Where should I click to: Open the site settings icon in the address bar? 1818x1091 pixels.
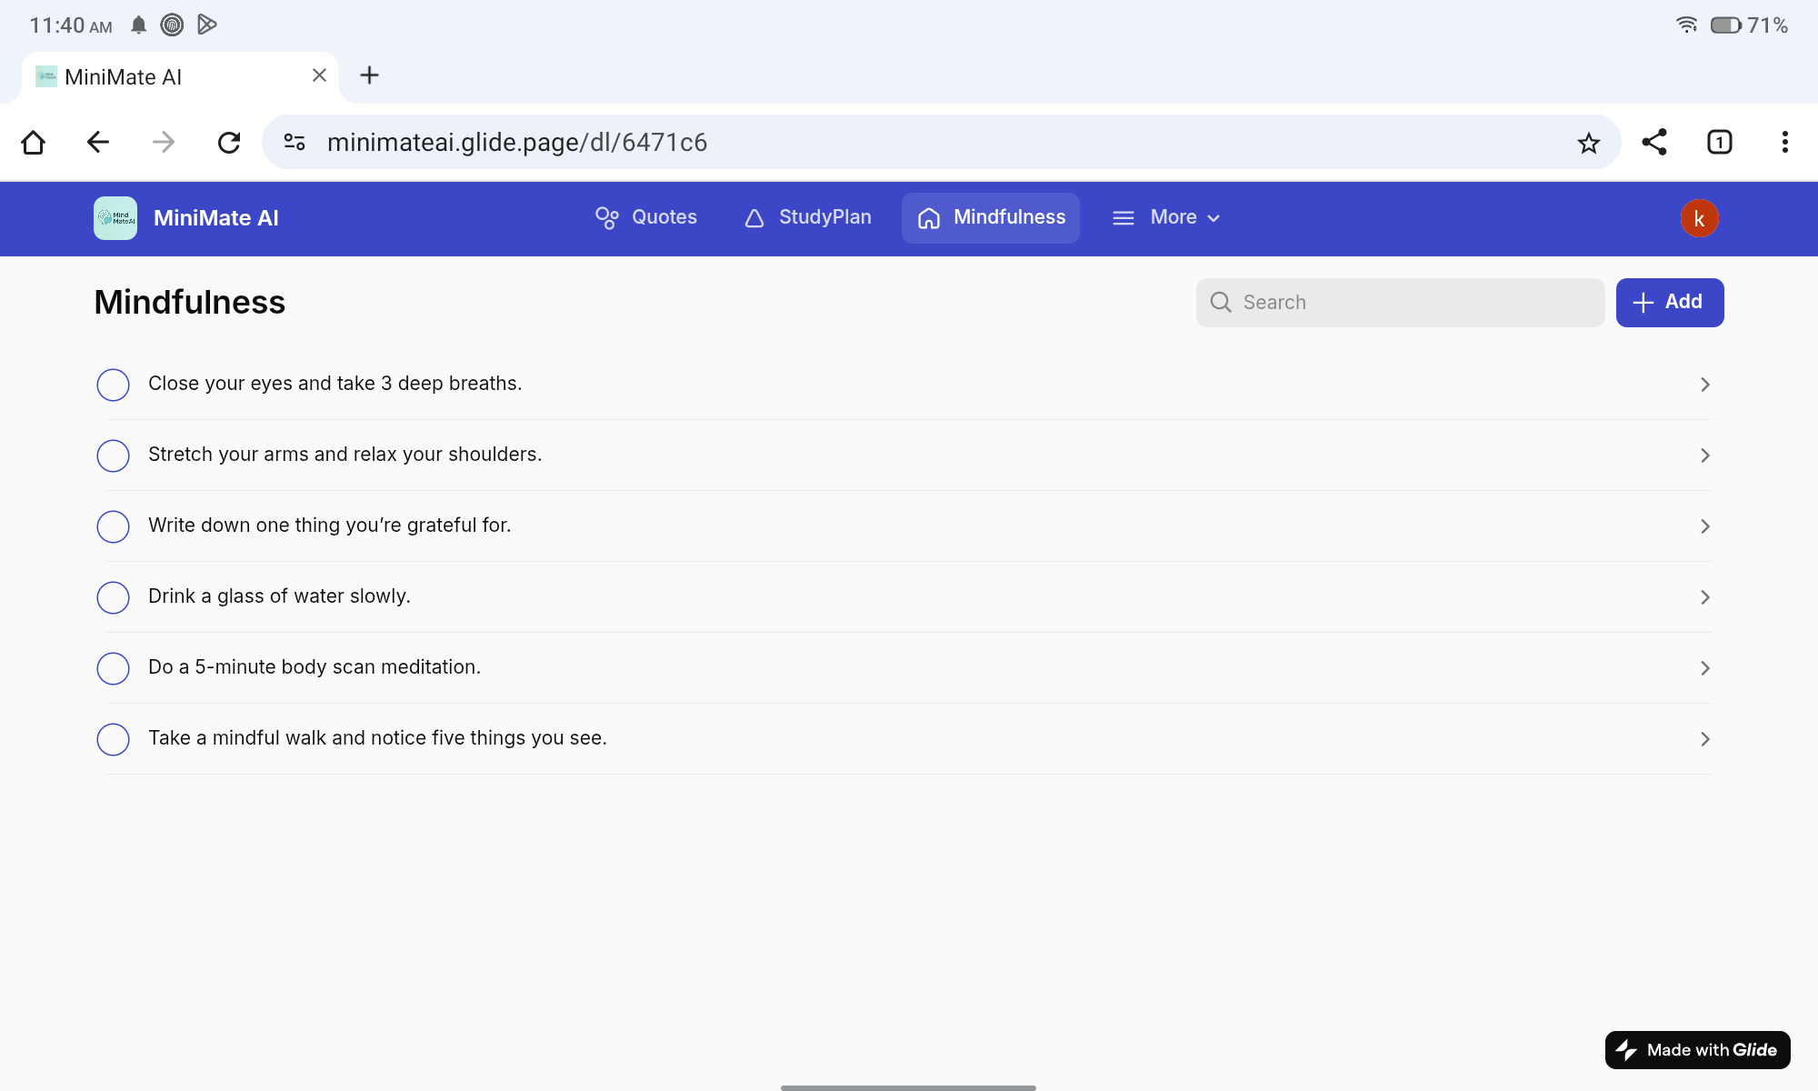point(295,143)
